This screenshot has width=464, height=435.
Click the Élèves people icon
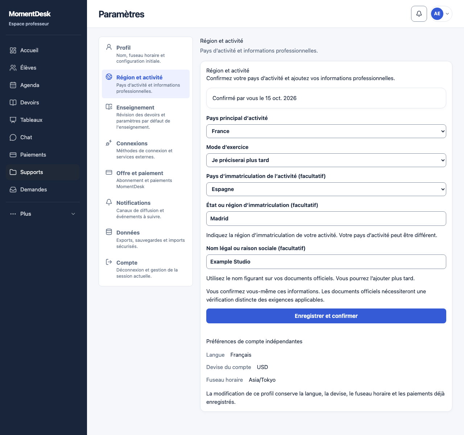[13, 68]
